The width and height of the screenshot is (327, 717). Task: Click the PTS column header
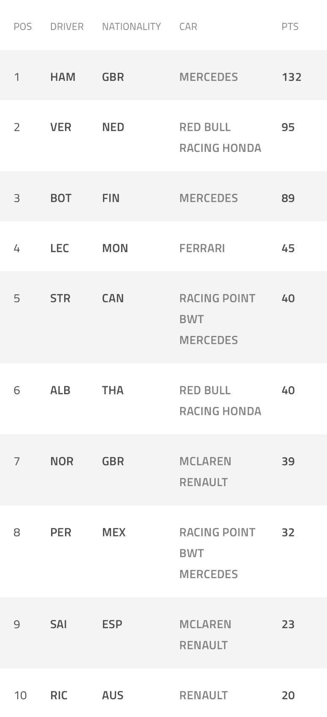tap(290, 27)
